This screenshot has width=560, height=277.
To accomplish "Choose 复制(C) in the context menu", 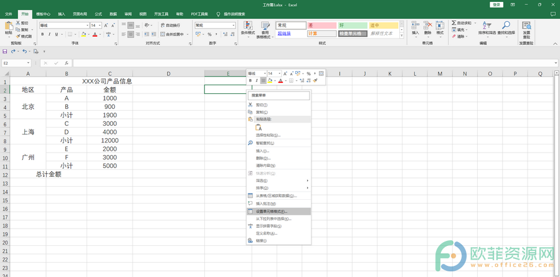I will [279, 112].
